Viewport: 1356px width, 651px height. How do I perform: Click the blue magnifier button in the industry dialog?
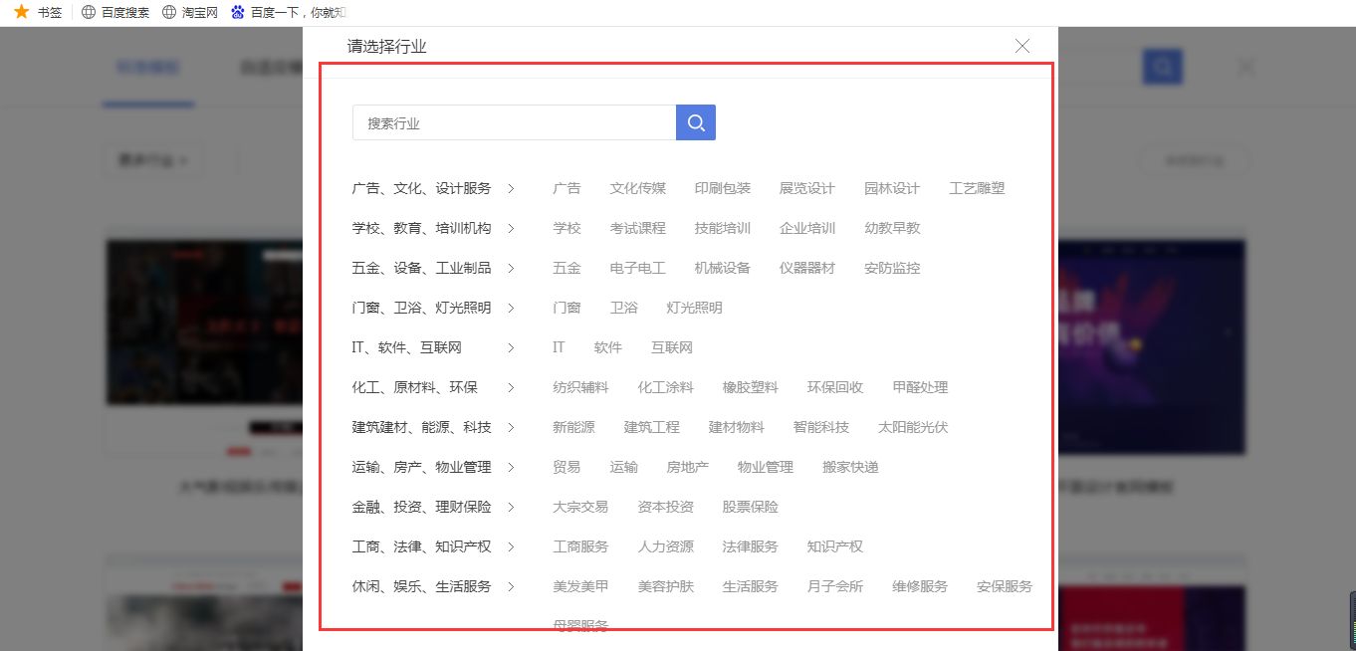(695, 121)
